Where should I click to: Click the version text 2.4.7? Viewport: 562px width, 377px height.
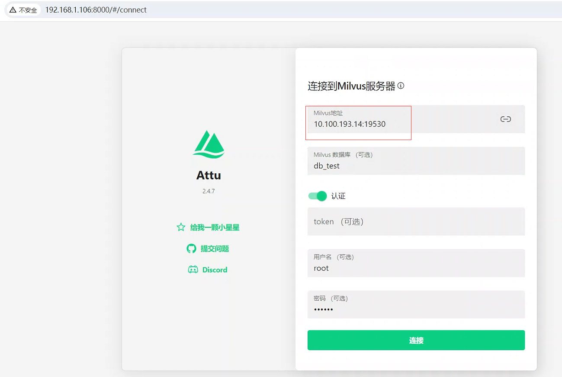(209, 191)
